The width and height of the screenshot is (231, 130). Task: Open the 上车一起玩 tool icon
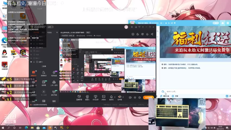pyautogui.click(x=54, y=83)
